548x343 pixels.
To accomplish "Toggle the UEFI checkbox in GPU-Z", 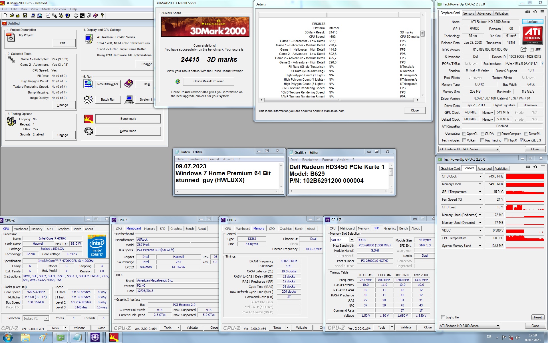I will [x=532, y=50].
